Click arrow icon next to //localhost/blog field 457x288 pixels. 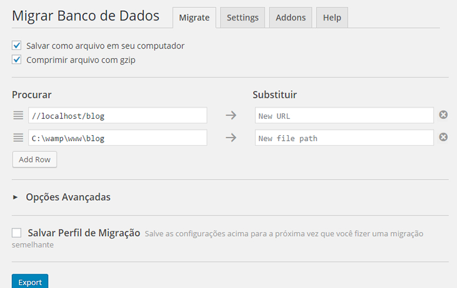[231, 116]
